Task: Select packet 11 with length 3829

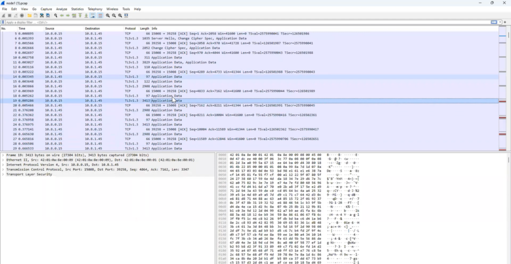Action: (x=250, y=62)
